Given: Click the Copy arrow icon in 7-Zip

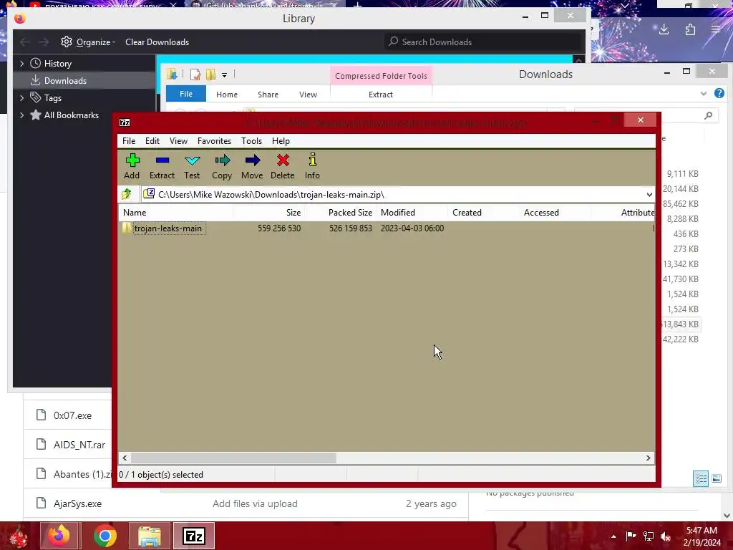Looking at the screenshot, I should click(222, 166).
